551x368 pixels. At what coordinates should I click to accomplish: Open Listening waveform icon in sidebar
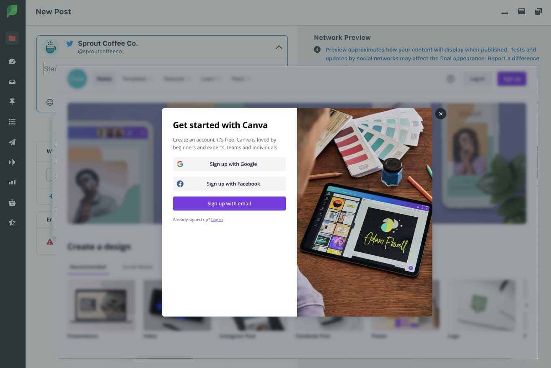click(x=12, y=162)
